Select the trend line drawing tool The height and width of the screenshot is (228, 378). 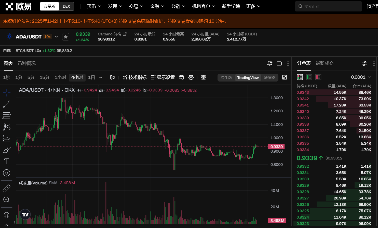(x=7, y=104)
